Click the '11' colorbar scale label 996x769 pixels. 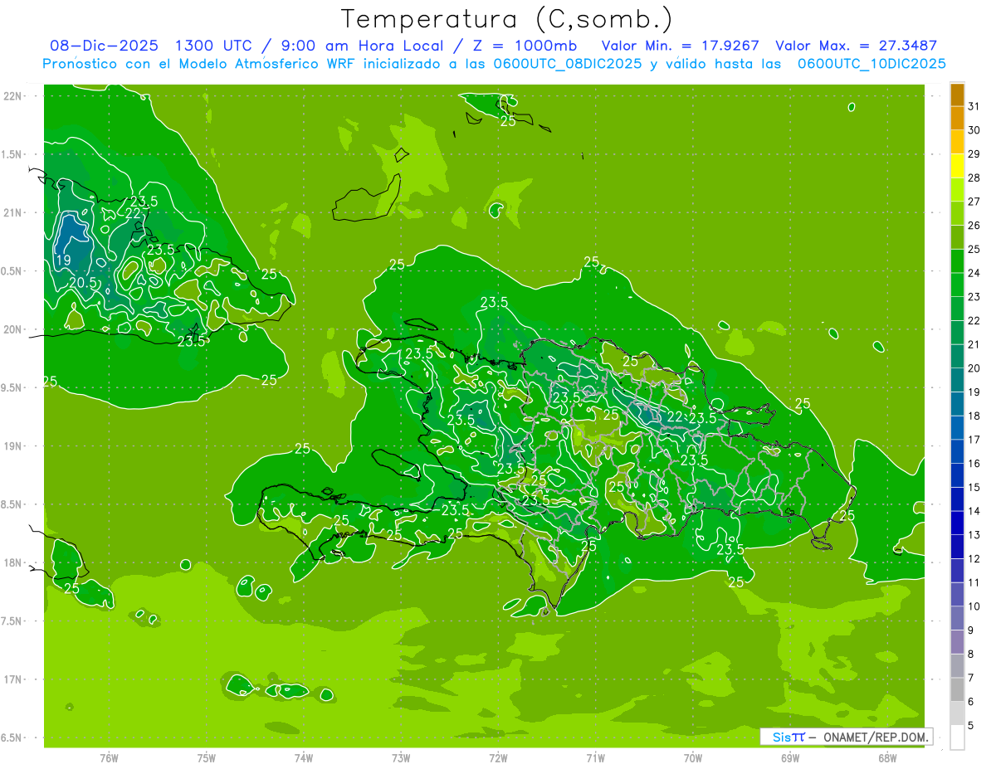974,582
